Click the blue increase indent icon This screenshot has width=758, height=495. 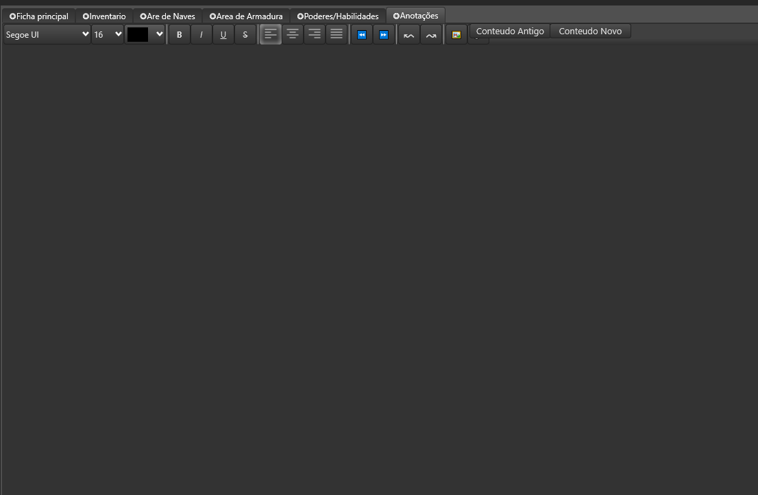pyautogui.click(x=384, y=34)
